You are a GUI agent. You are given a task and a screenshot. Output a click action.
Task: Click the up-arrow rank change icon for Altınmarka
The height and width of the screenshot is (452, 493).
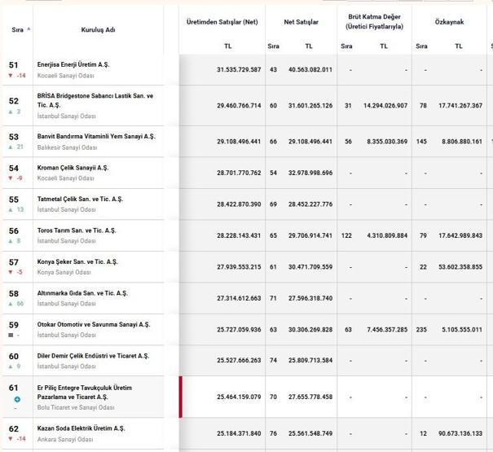click(11, 304)
